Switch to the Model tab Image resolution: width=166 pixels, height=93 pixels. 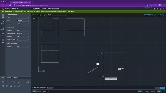coord(34,91)
